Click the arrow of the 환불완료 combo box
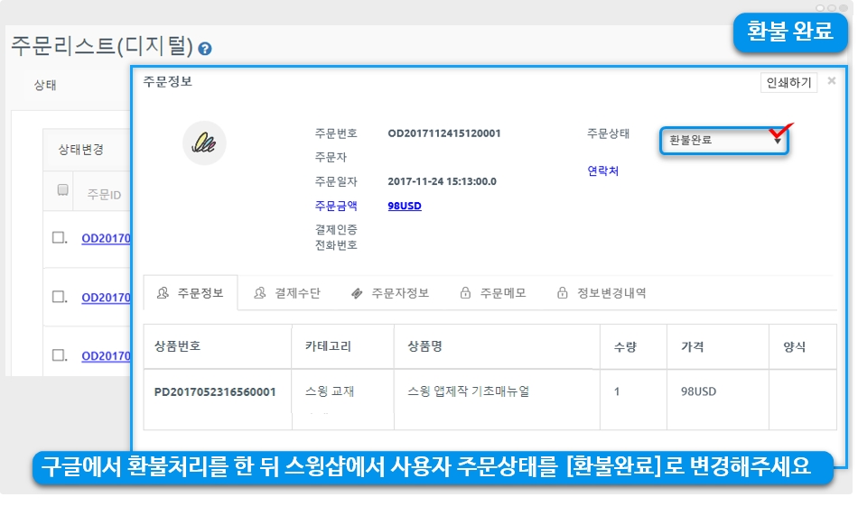 point(778,141)
